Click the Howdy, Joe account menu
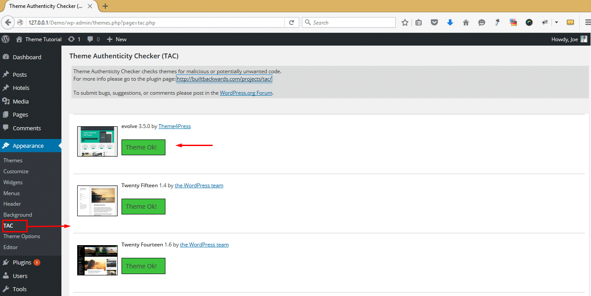This screenshot has width=591, height=296. click(569, 39)
